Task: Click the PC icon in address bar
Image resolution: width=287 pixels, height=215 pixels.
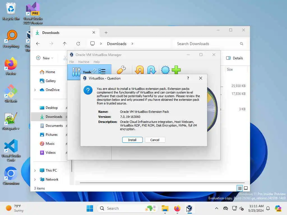Action: coord(92,43)
